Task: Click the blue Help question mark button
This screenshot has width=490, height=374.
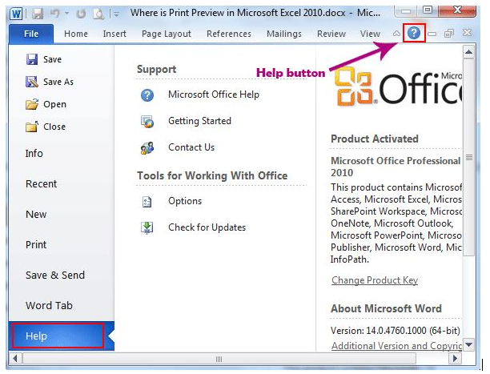Action: (414, 33)
